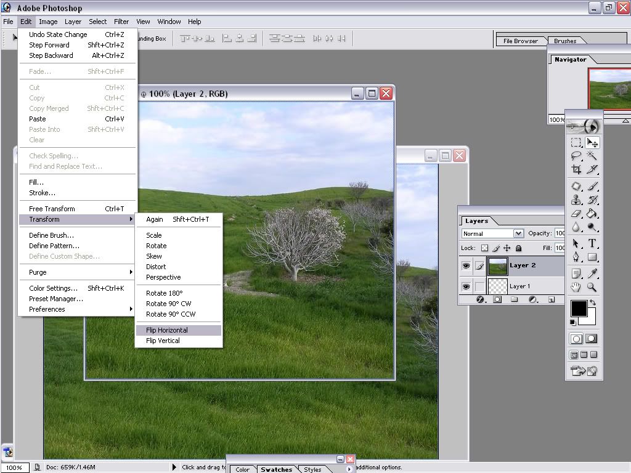Toggle lock all in Layers panel
The width and height of the screenshot is (631, 473).
(519, 248)
